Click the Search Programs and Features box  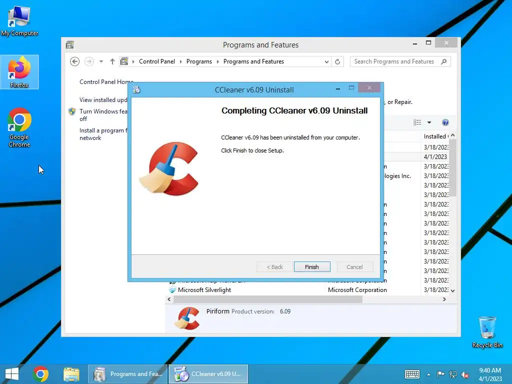400,61
